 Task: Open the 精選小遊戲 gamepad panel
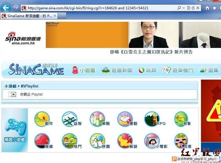pos(15,130)
